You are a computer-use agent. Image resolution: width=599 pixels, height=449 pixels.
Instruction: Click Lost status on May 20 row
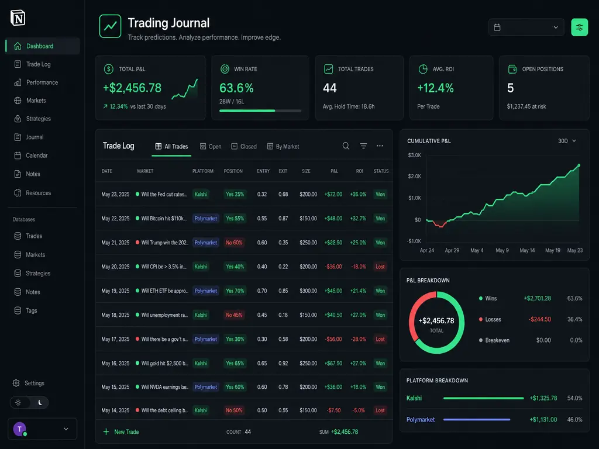tap(380, 267)
